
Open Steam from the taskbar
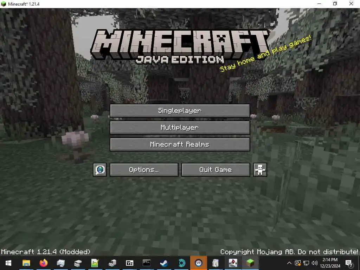[164, 263]
